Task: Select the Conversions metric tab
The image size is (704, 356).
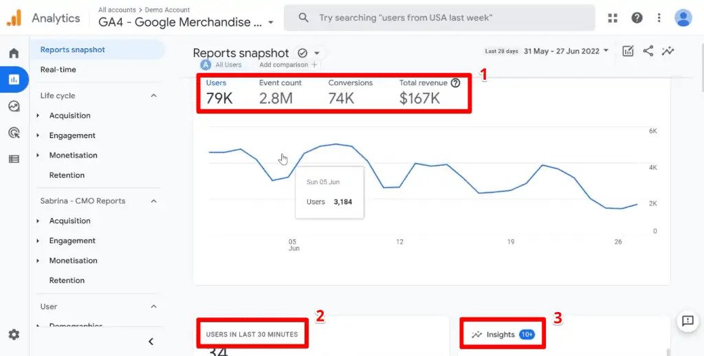Action: 350,93
